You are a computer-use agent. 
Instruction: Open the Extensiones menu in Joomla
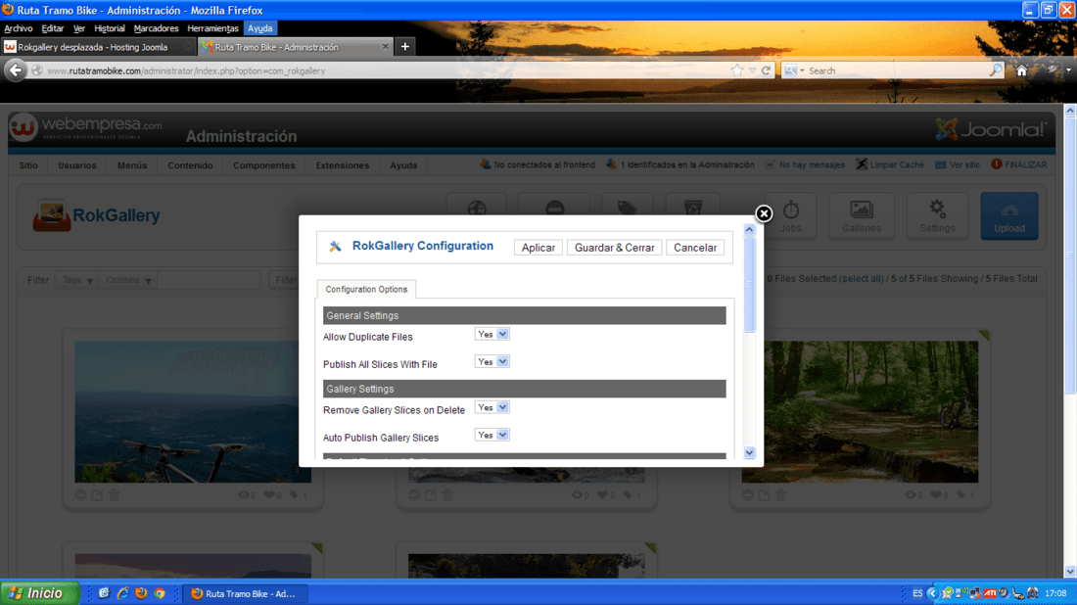[x=342, y=165]
